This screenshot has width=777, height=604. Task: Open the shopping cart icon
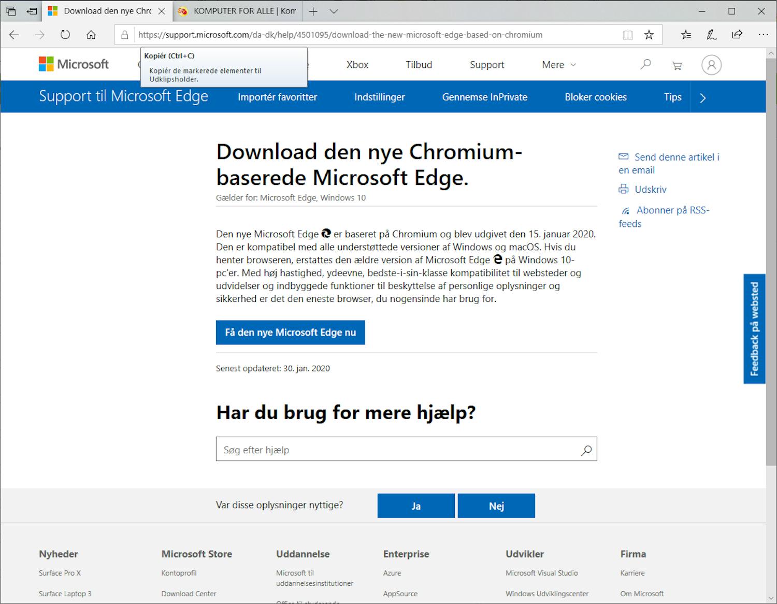click(x=677, y=65)
